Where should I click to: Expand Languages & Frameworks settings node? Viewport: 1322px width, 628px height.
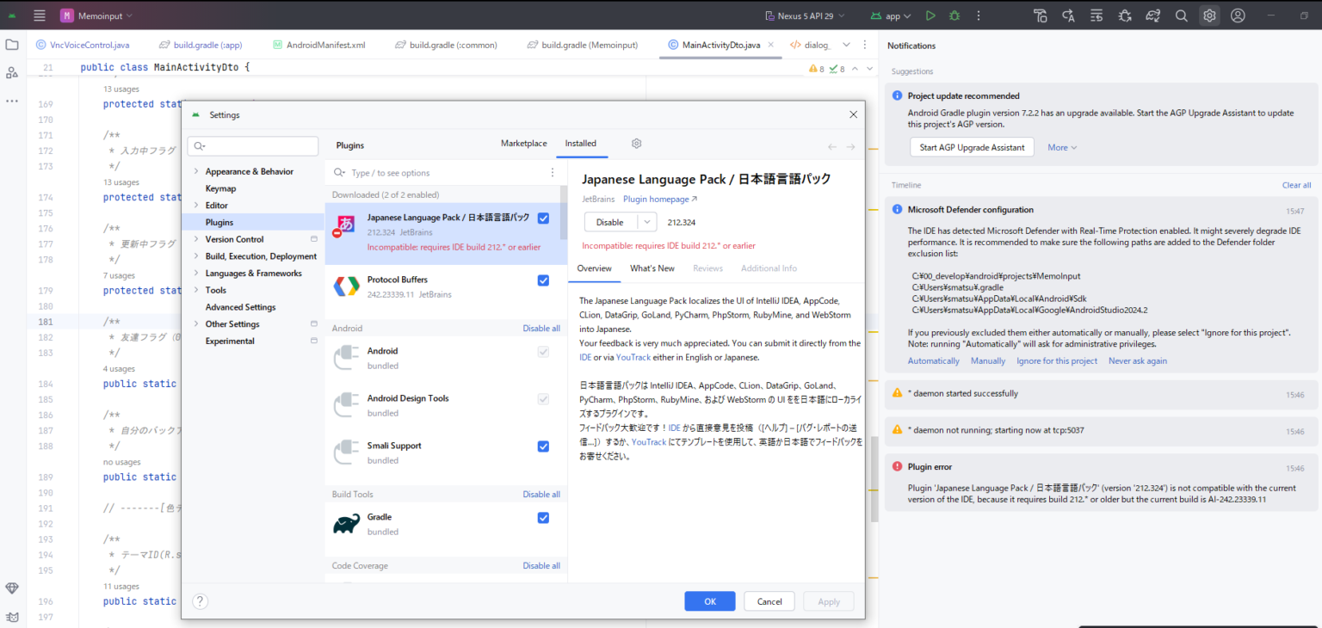tap(196, 274)
